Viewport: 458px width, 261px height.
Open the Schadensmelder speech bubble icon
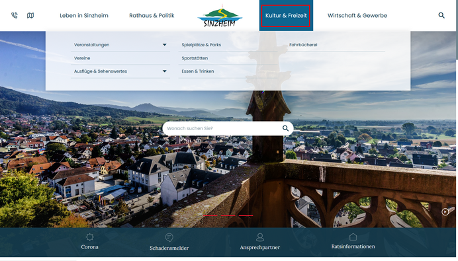coord(169,237)
